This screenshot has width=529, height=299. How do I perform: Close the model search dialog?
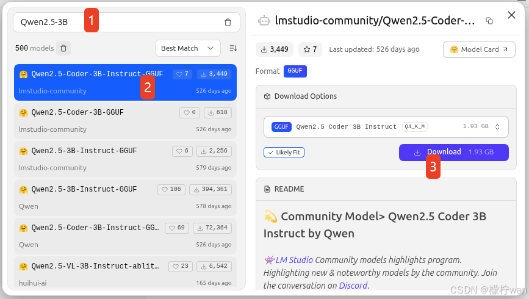point(511,15)
